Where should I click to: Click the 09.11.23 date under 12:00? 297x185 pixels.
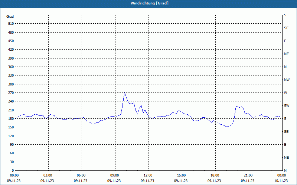click(147, 181)
